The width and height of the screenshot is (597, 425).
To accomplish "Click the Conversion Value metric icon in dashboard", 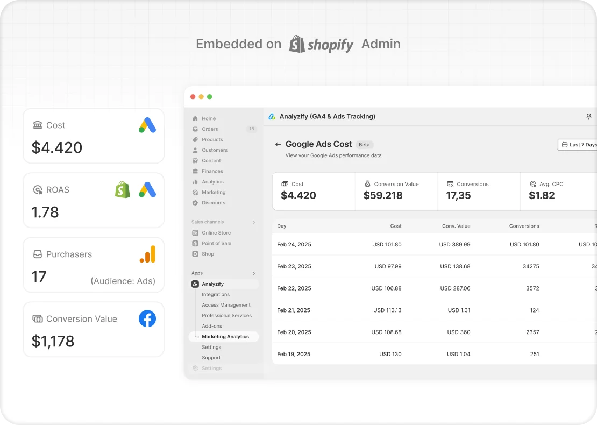I will tap(367, 184).
